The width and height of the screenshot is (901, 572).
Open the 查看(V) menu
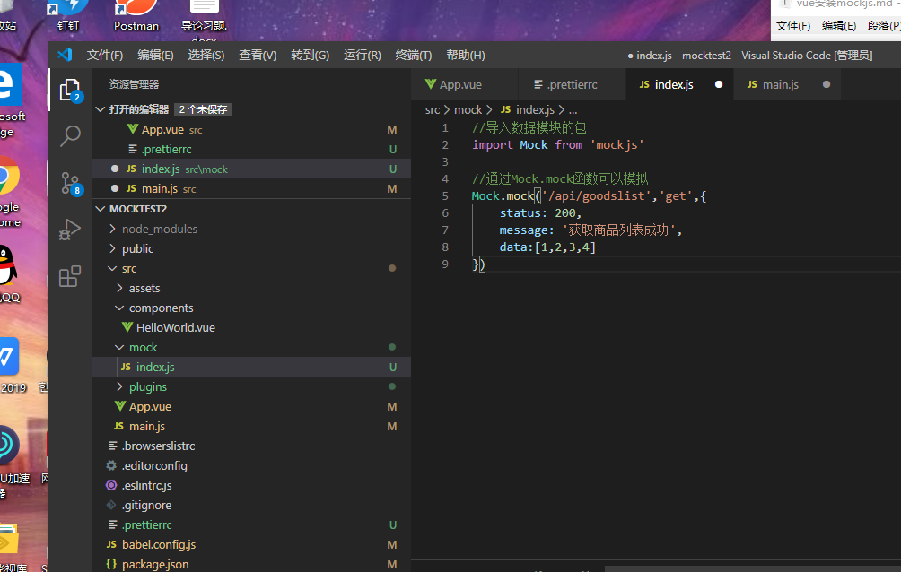click(258, 55)
